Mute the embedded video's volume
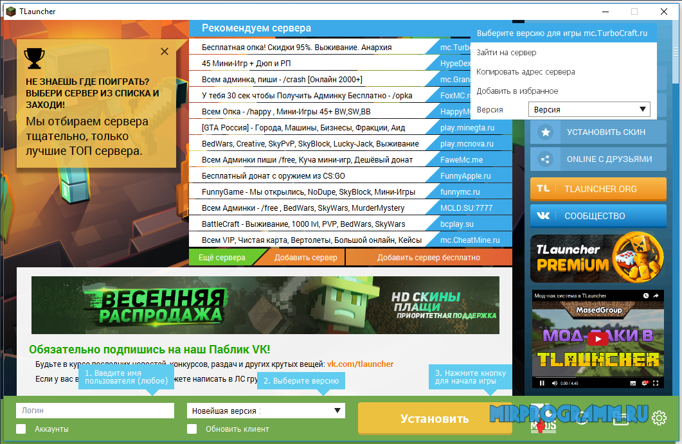 click(x=555, y=383)
